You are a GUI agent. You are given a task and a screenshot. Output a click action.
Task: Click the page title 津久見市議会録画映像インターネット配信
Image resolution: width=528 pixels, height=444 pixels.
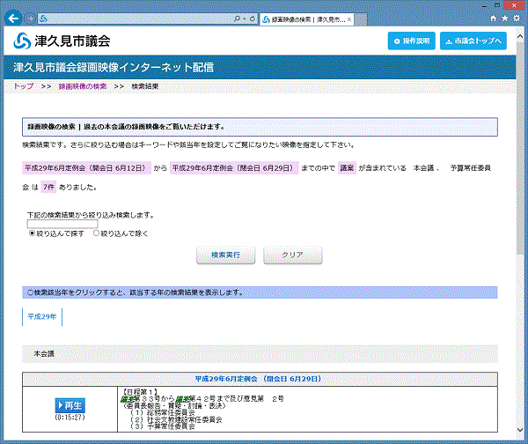[114, 68]
